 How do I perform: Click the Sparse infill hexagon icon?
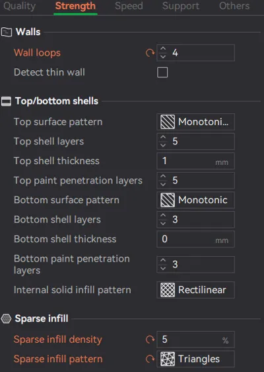(x=6, y=318)
